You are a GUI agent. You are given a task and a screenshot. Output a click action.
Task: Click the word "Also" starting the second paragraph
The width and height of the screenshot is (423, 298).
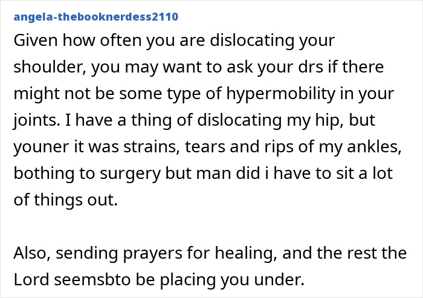click(31, 254)
